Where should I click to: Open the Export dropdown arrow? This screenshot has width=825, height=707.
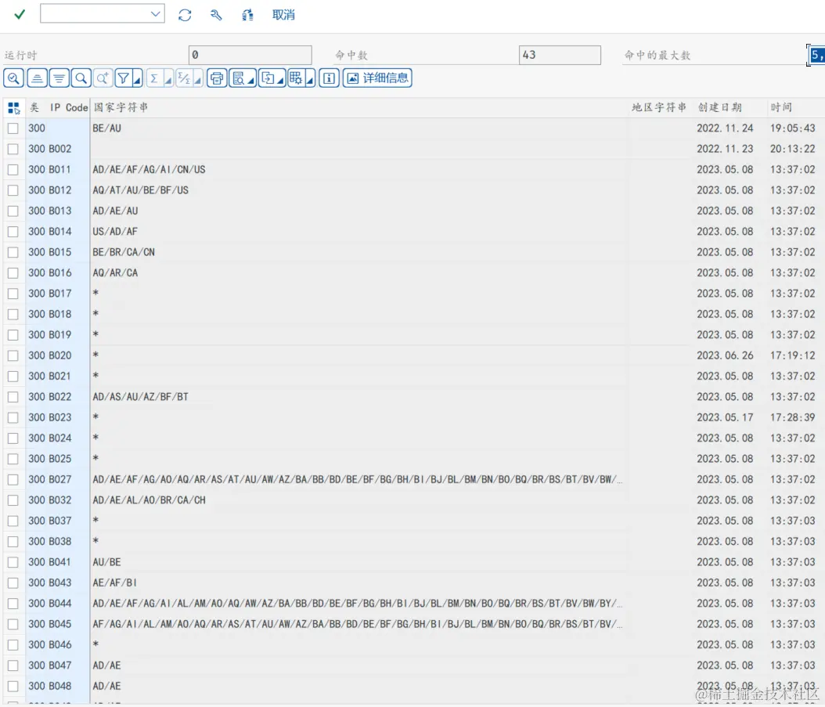click(281, 80)
